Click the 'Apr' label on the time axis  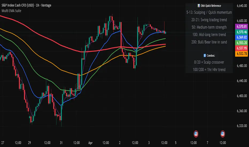click(90, 143)
